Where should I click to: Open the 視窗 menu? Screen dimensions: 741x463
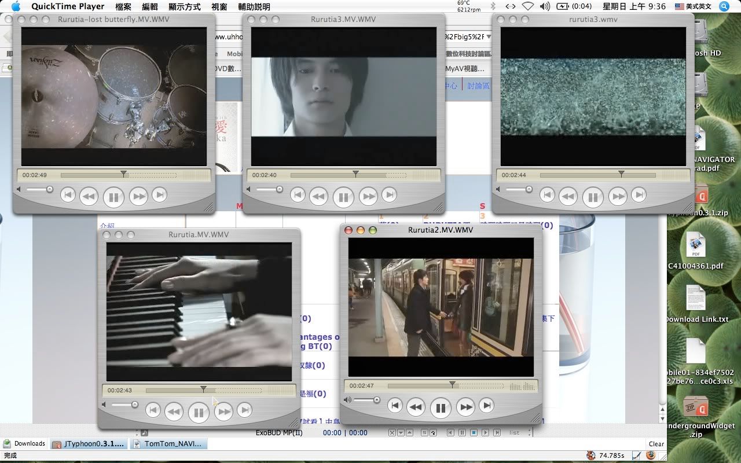pos(219,6)
